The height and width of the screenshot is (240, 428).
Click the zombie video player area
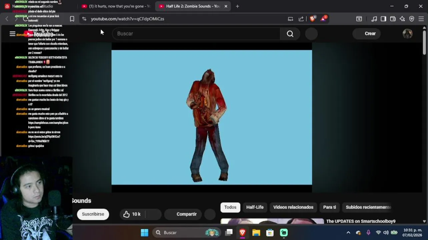tap(212, 117)
